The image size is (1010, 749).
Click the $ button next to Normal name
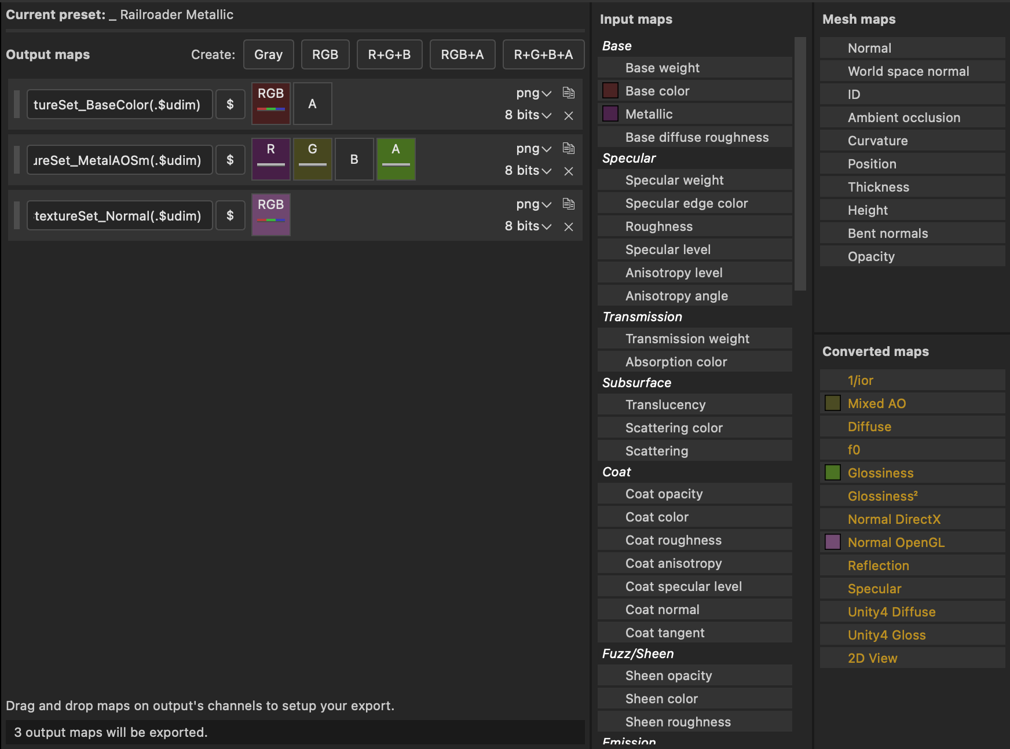[x=230, y=215]
